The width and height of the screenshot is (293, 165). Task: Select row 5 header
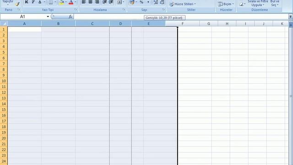(4, 52)
